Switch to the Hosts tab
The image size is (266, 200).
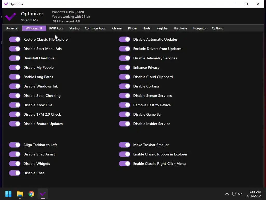coord(147,28)
